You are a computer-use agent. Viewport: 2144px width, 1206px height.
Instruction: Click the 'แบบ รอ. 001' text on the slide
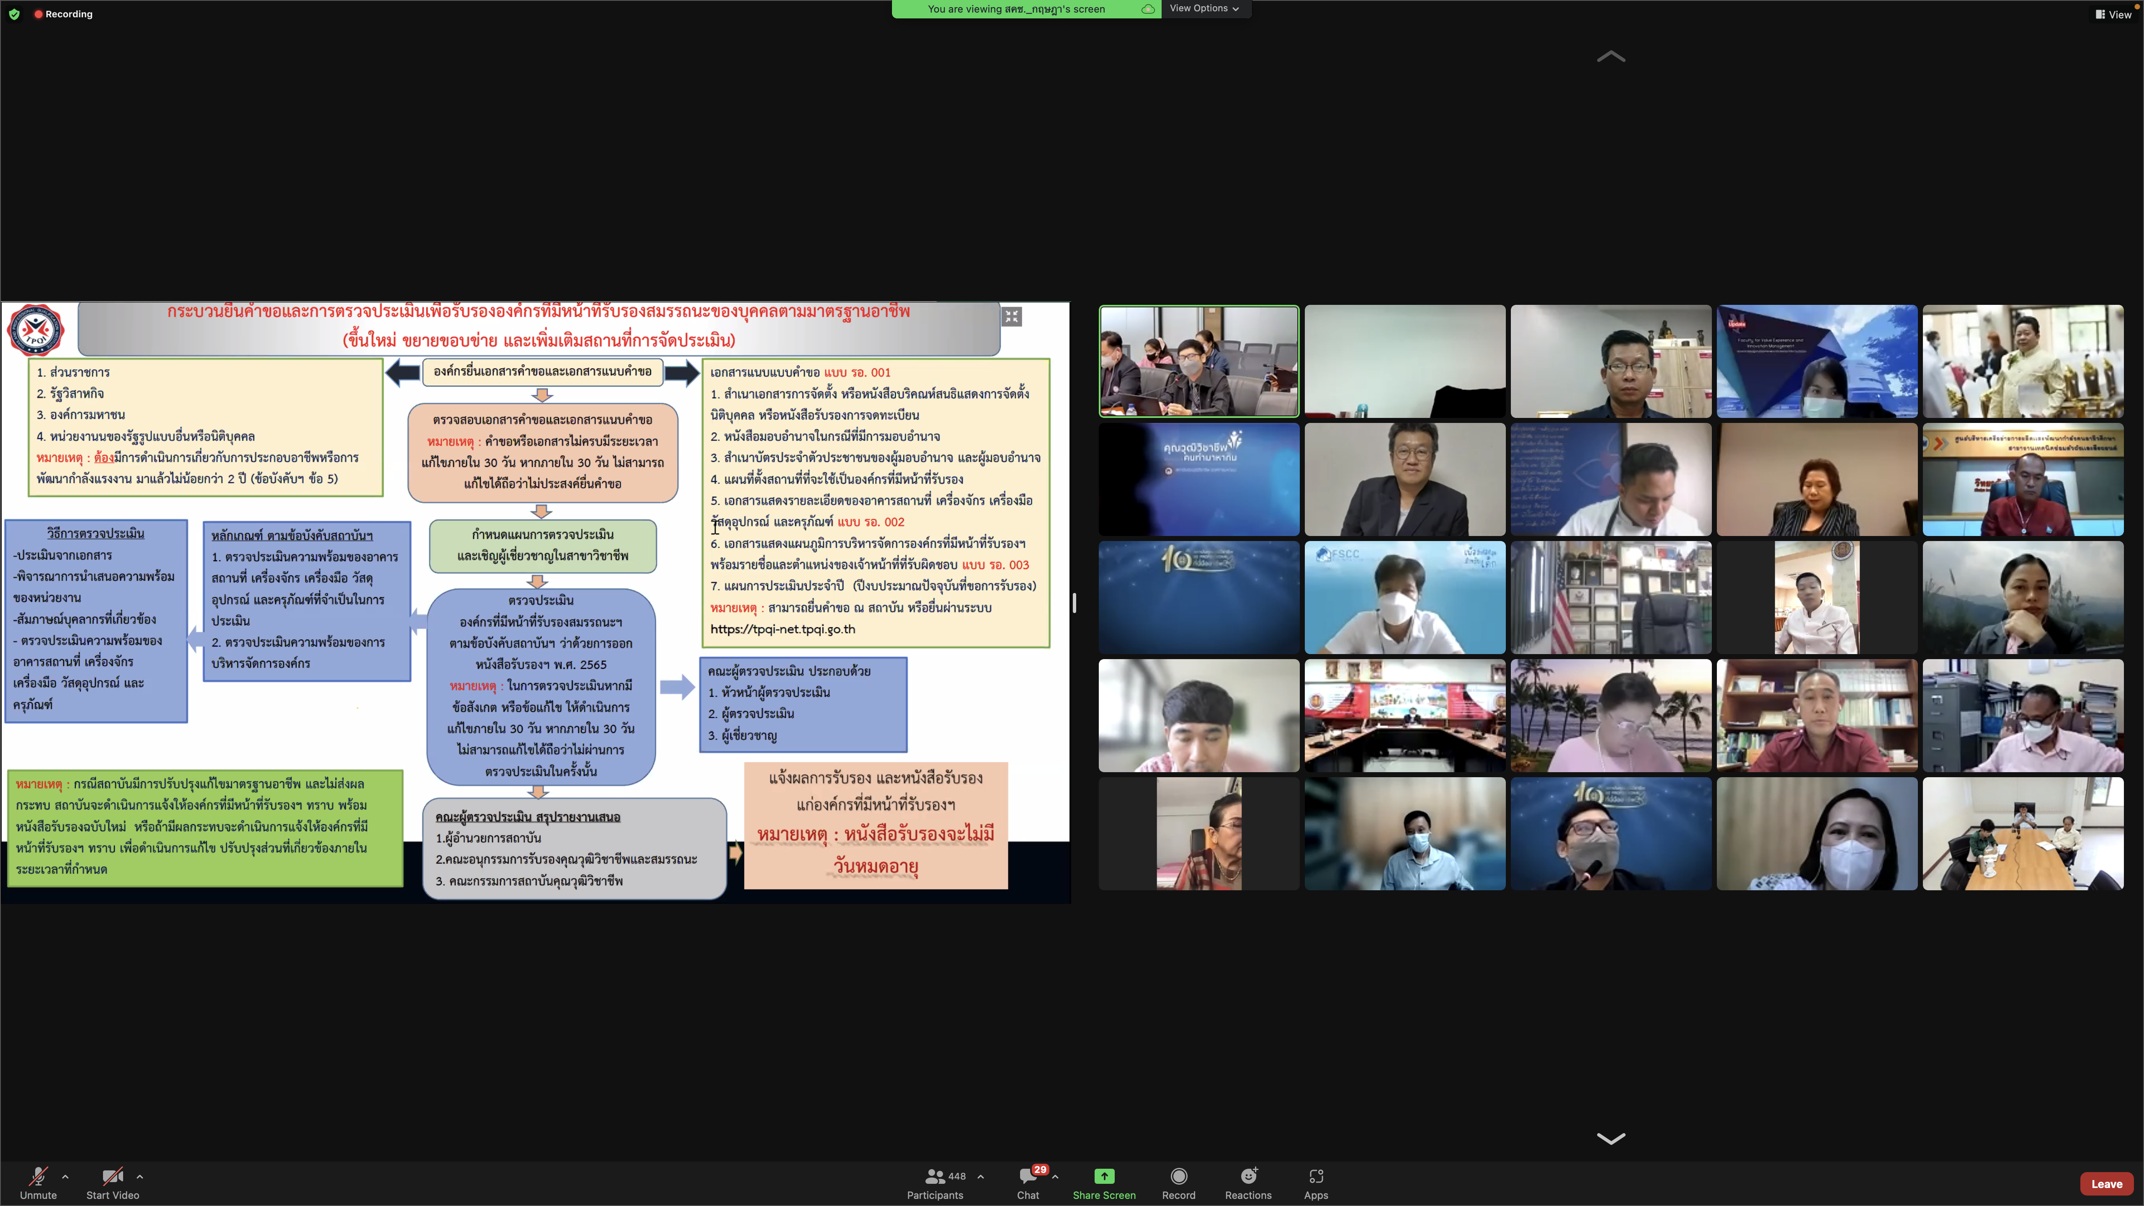[x=857, y=372]
